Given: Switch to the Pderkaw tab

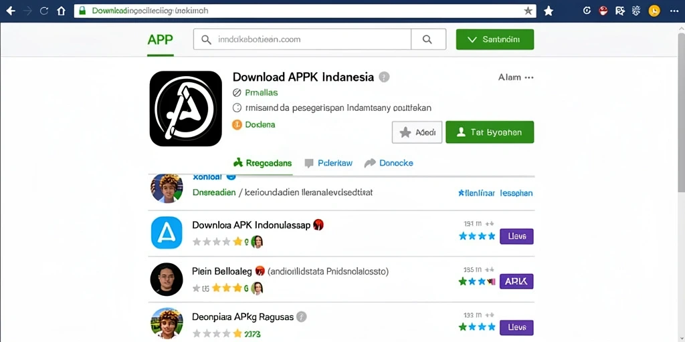Looking at the screenshot, I should pyautogui.click(x=328, y=163).
